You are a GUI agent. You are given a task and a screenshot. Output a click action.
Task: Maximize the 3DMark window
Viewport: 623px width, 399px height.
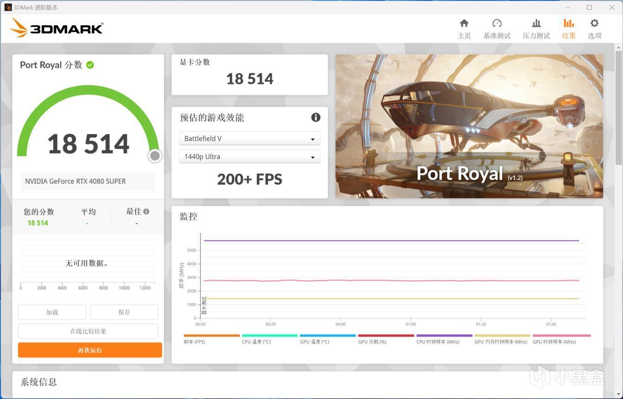point(589,7)
